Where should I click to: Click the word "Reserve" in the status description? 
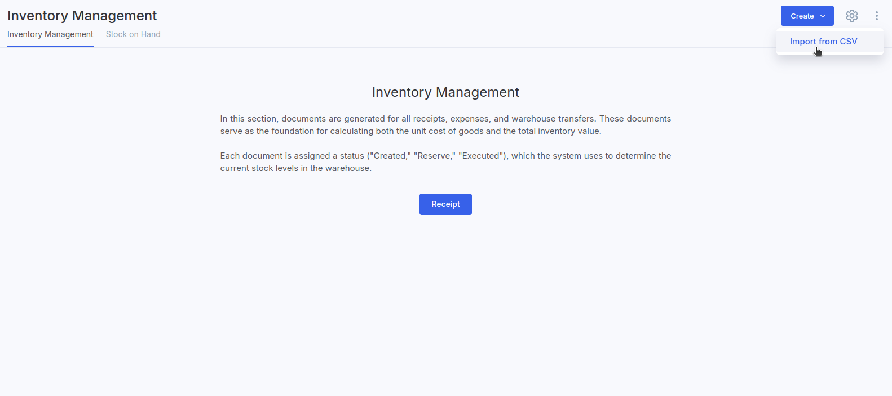point(434,156)
